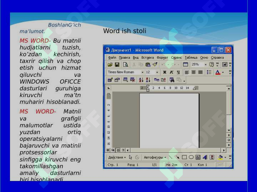The image size is (257, 192).
Task: Click the font color letter A icon
Action: point(218,72)
